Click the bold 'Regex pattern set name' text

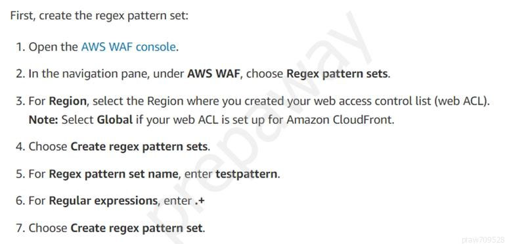point(113,174)
